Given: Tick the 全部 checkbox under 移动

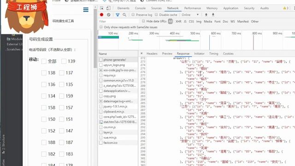Looking at the screenshot, I should click(x=44, y=61).
